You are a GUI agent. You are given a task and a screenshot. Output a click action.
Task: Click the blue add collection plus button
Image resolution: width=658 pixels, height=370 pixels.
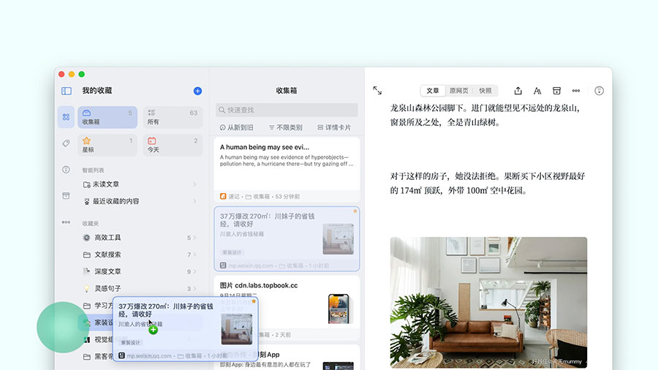pos(197,91)
